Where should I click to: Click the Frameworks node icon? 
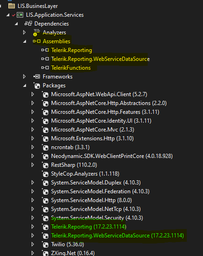click(37, 76)
